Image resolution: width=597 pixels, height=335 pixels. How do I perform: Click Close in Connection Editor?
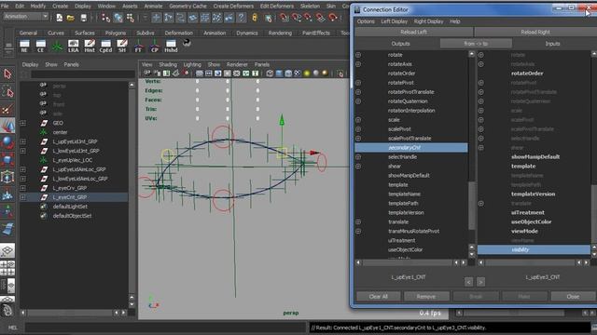[x=573, y=297]
